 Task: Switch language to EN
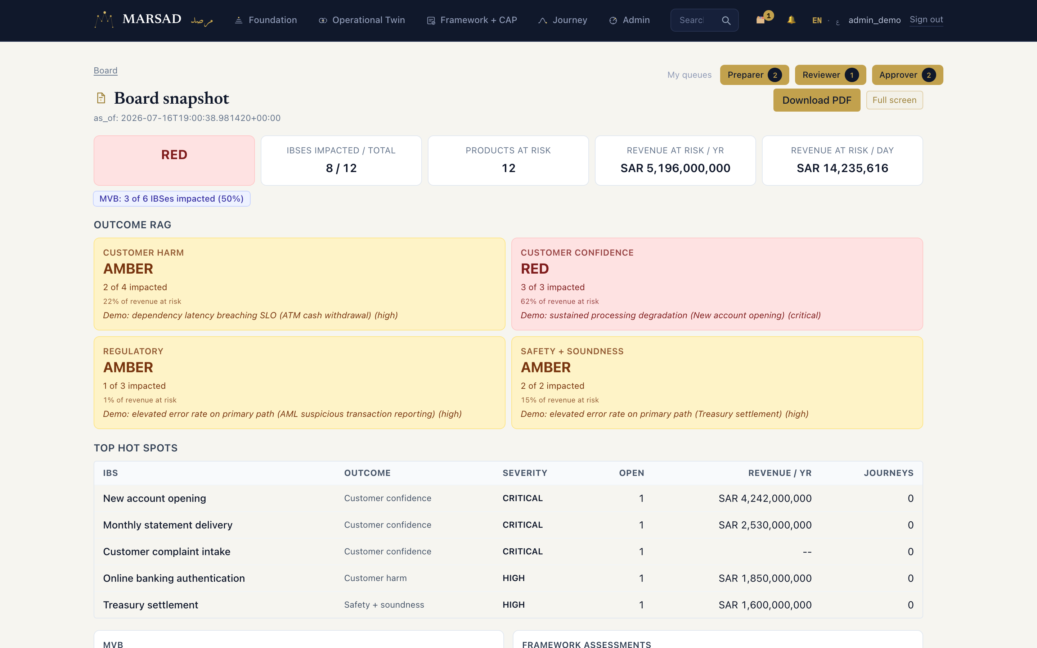pos(817,20)
